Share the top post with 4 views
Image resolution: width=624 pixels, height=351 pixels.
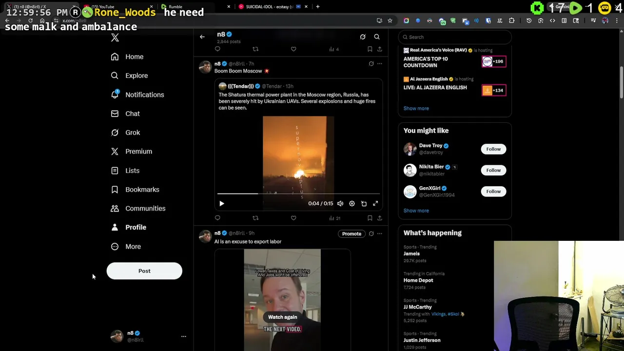click(x=380, y=49)
